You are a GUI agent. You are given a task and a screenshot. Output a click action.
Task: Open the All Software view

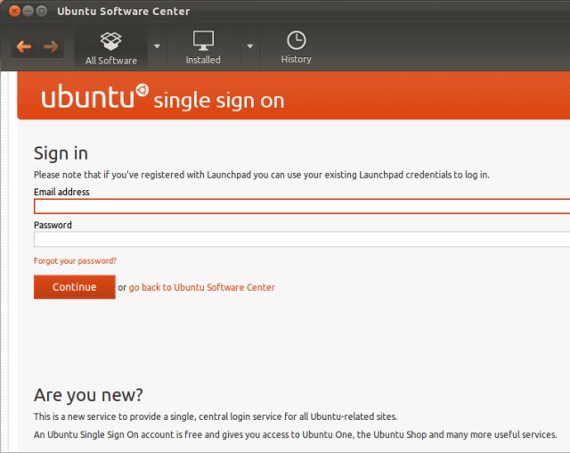(111, 48)
